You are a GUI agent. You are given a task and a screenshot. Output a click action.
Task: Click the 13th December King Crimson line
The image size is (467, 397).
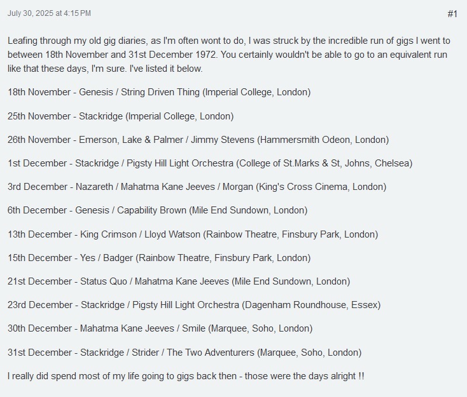tap(193, 234)
